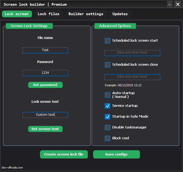
Task: Click the Set screen text button
Action: [x=45, y=129]
